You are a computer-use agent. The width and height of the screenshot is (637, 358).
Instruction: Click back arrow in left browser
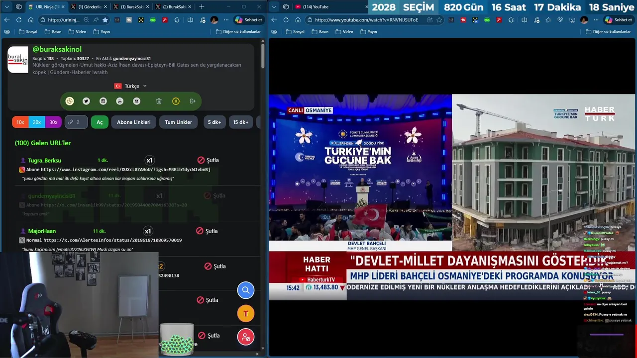coord(6,20)
